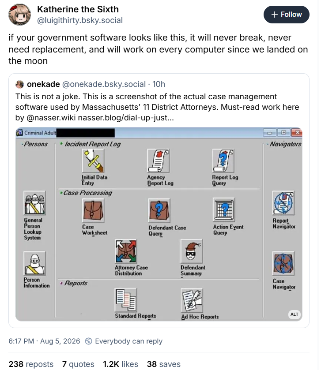Open the Defendant Summary bandit icon
This screenshot has height=370, width=321.
tap(192, 251)
